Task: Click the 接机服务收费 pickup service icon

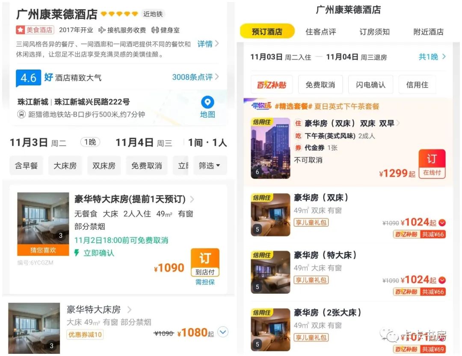Action: pyautogui.click(x=102, y=30)
